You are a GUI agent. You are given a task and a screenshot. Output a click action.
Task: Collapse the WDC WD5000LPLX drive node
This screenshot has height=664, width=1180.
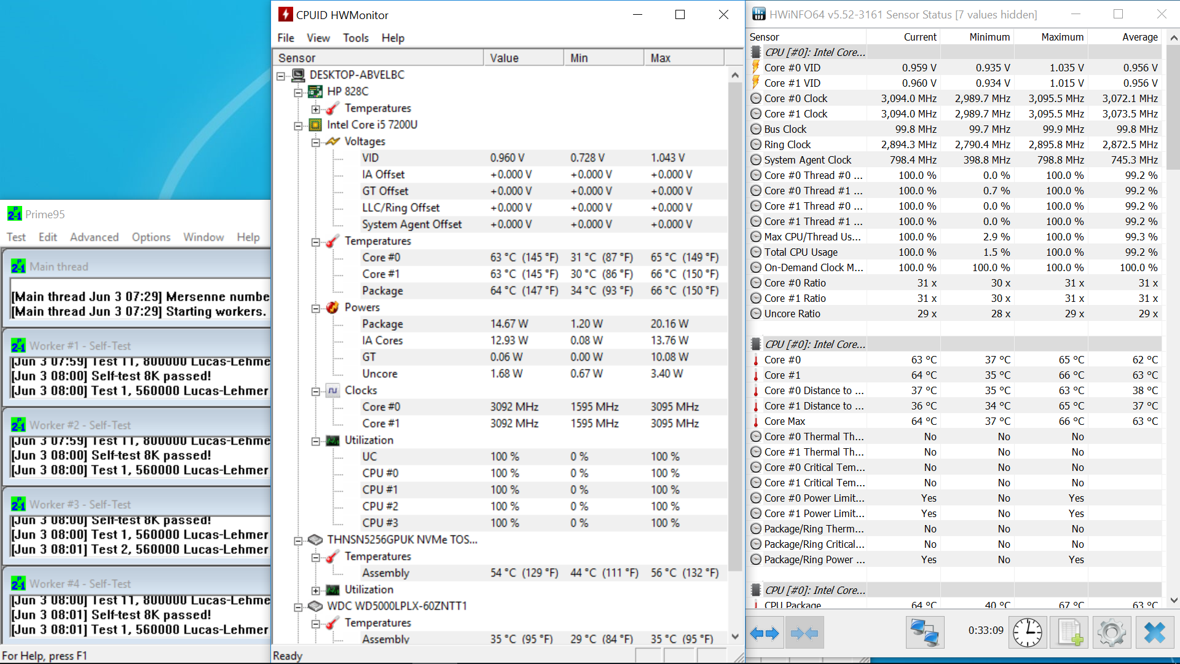(298, 607)
